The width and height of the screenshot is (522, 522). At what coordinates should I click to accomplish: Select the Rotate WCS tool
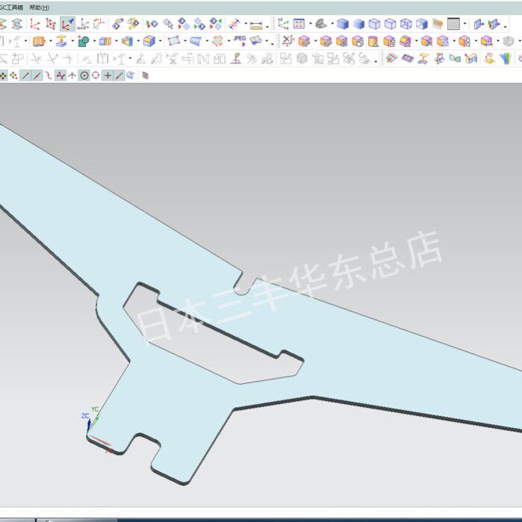(99, 24)
